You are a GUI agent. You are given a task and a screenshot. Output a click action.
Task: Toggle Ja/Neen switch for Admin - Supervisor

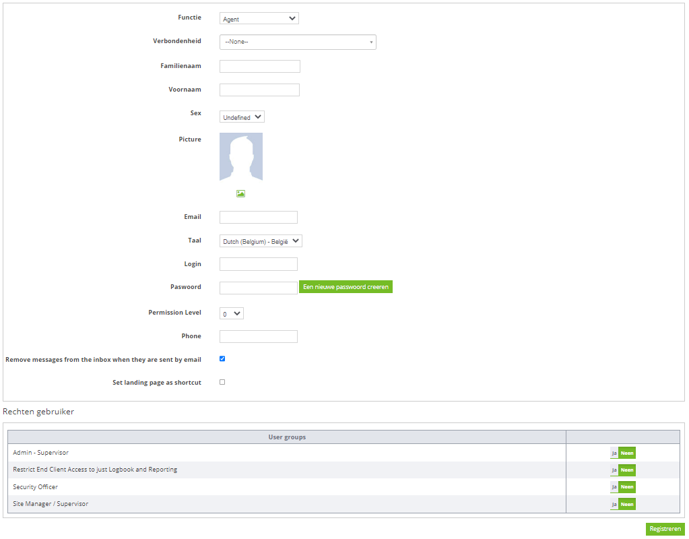pyautogui.click(x=622, y=453)
